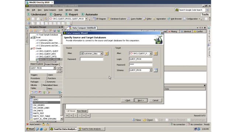Open the Editor tool
The height and width of the screenshot is (132, 236).
tap(147, 19)
